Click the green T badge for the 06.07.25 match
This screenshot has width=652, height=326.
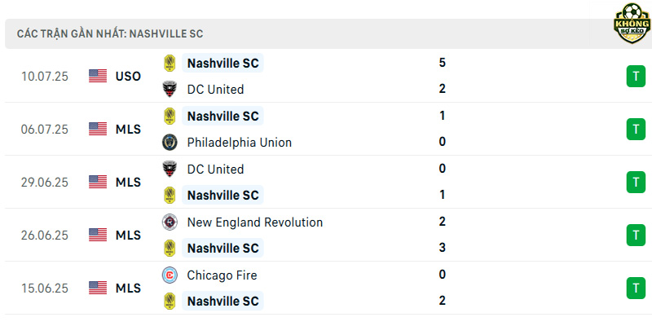click(636, 130)
